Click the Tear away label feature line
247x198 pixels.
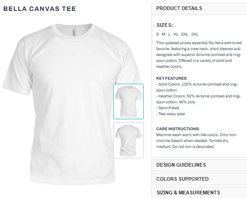tap(171, 114)
